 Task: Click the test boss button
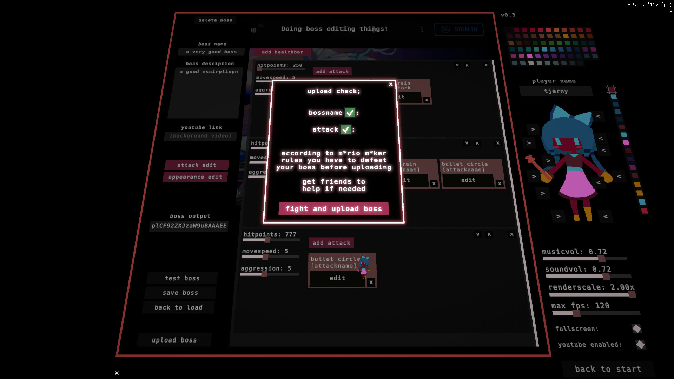coord(182,278)
